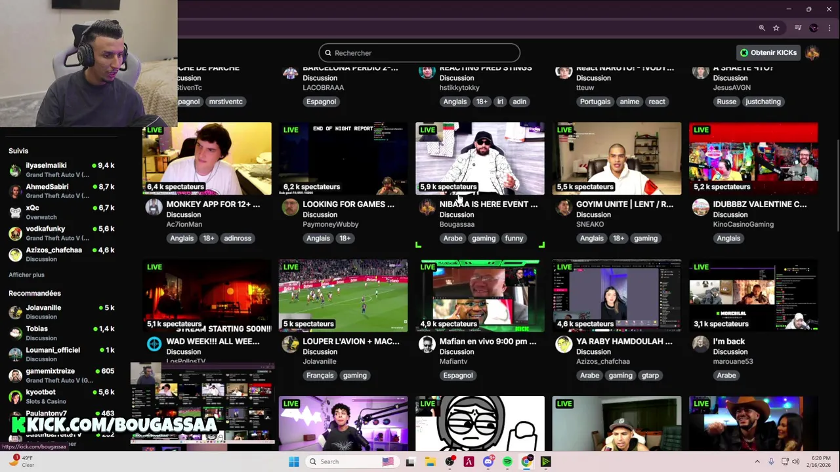This screenshot has height=472, width=840.
Task: Select justchating tag on JesusAVGN stream
Action: (763, 102)
